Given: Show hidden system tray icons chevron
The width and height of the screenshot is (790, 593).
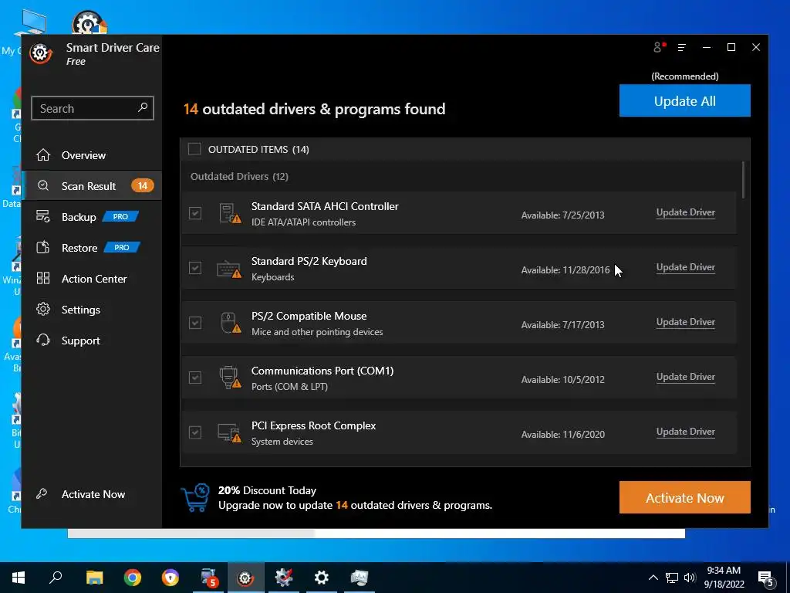Looking at the screenshot, I should click(x=653, y=578).
